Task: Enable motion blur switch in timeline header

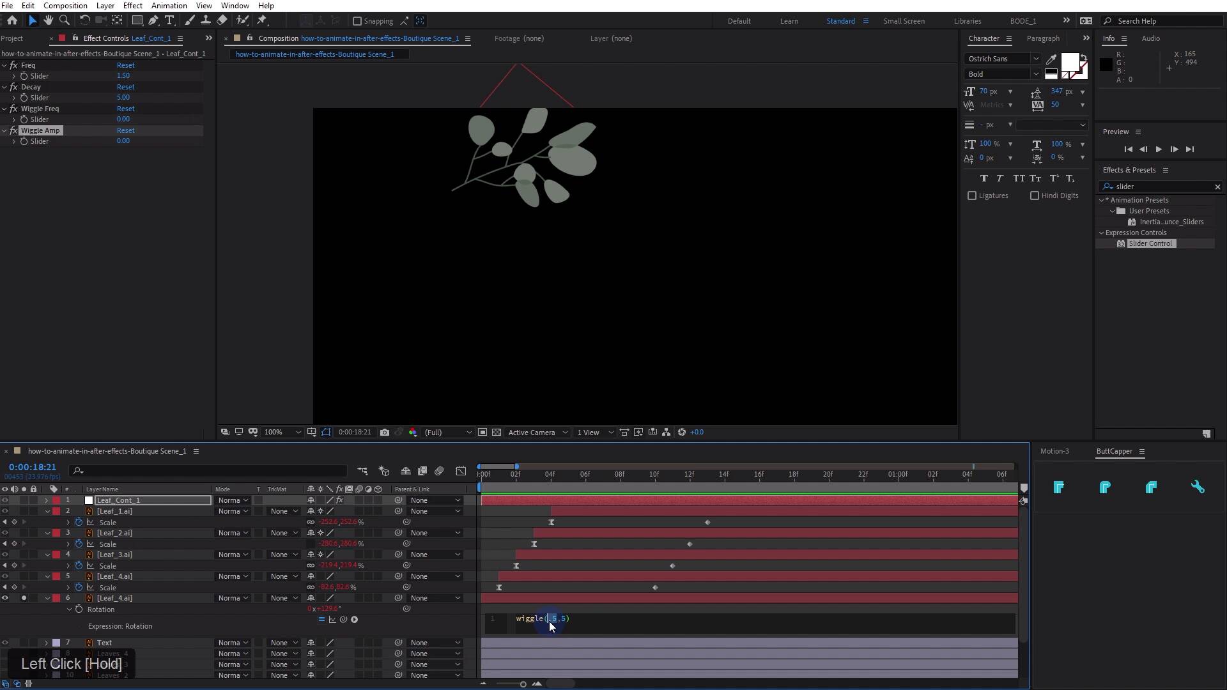Action: point(439,471)
